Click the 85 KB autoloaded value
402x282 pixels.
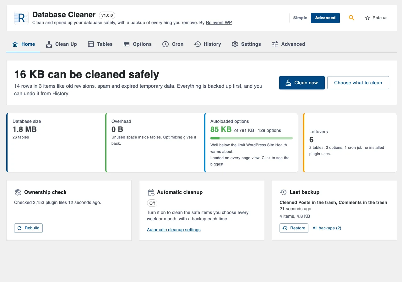tap(221, 129)
